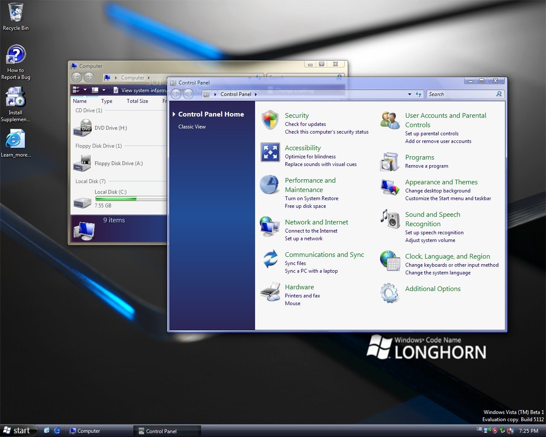546x437 pixels.
Task: Open Communications and Sync arrows icon
Action: tap(270, 259)
